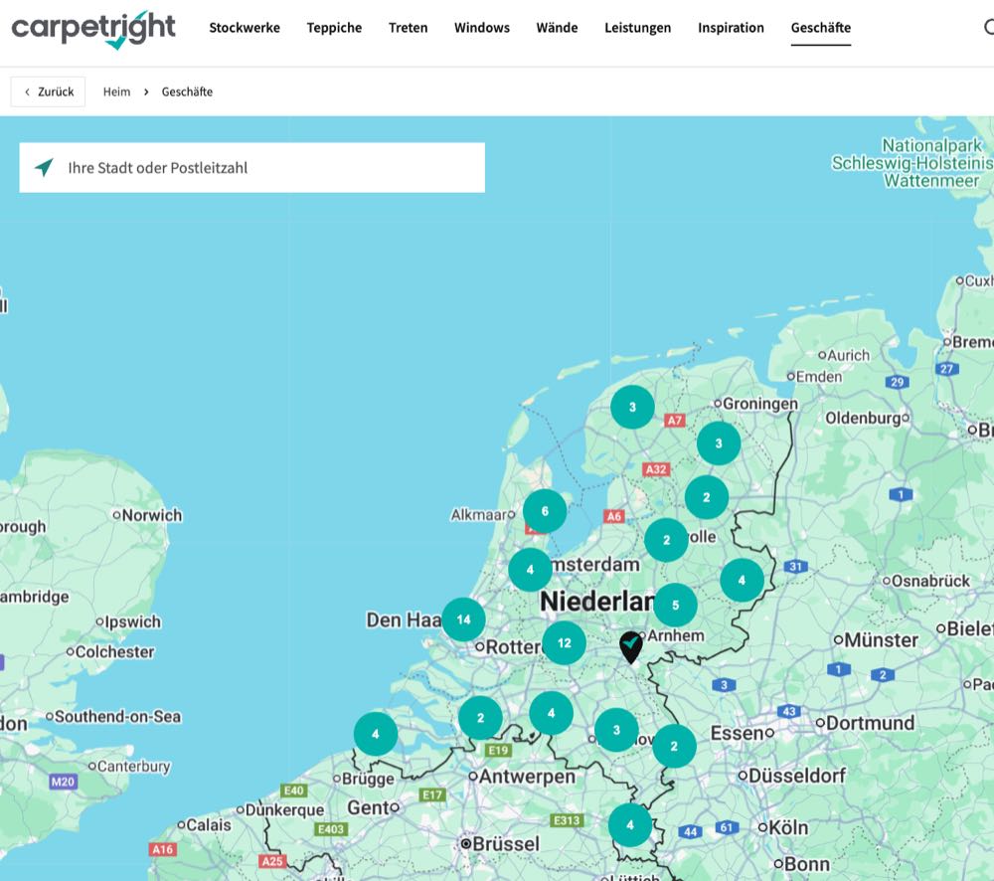The height and width of the screenshot is (881, 994).
Task: Open the Wände navigation item
Action: coord(557,28)
